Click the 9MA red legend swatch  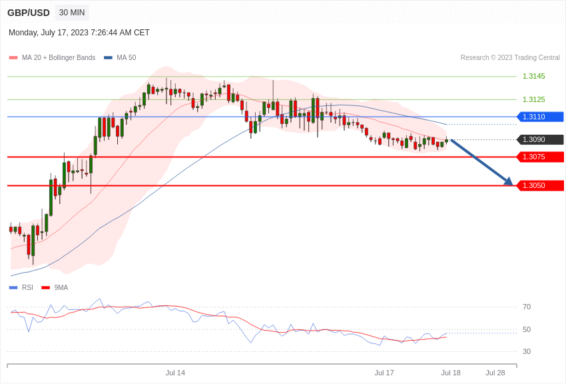[x=45, y=288]
